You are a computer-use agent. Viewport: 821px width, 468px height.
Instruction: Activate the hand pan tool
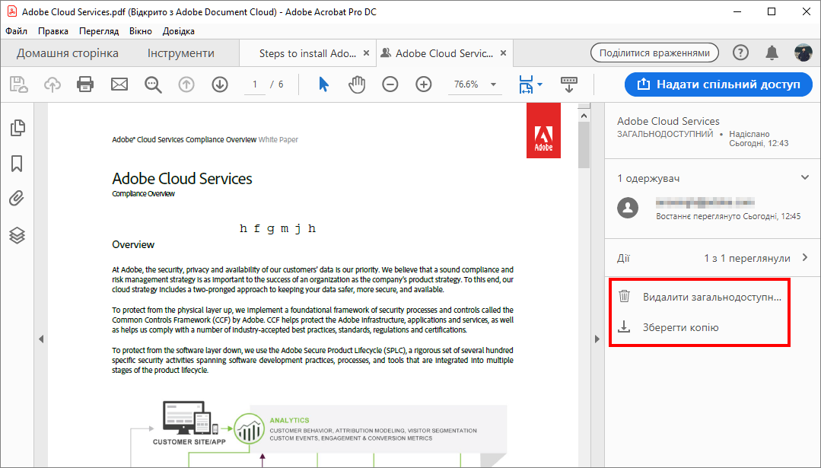tap(357, 84)
